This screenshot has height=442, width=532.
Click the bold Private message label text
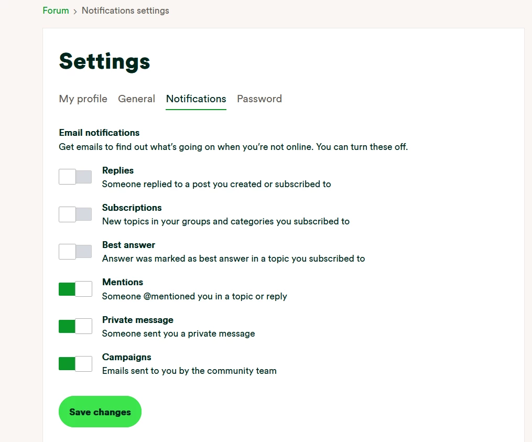point(137,320)
